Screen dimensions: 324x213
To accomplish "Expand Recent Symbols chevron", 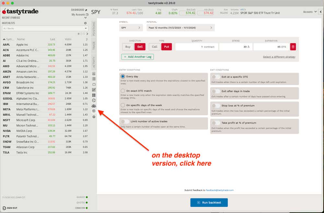I will click(85, 18).
